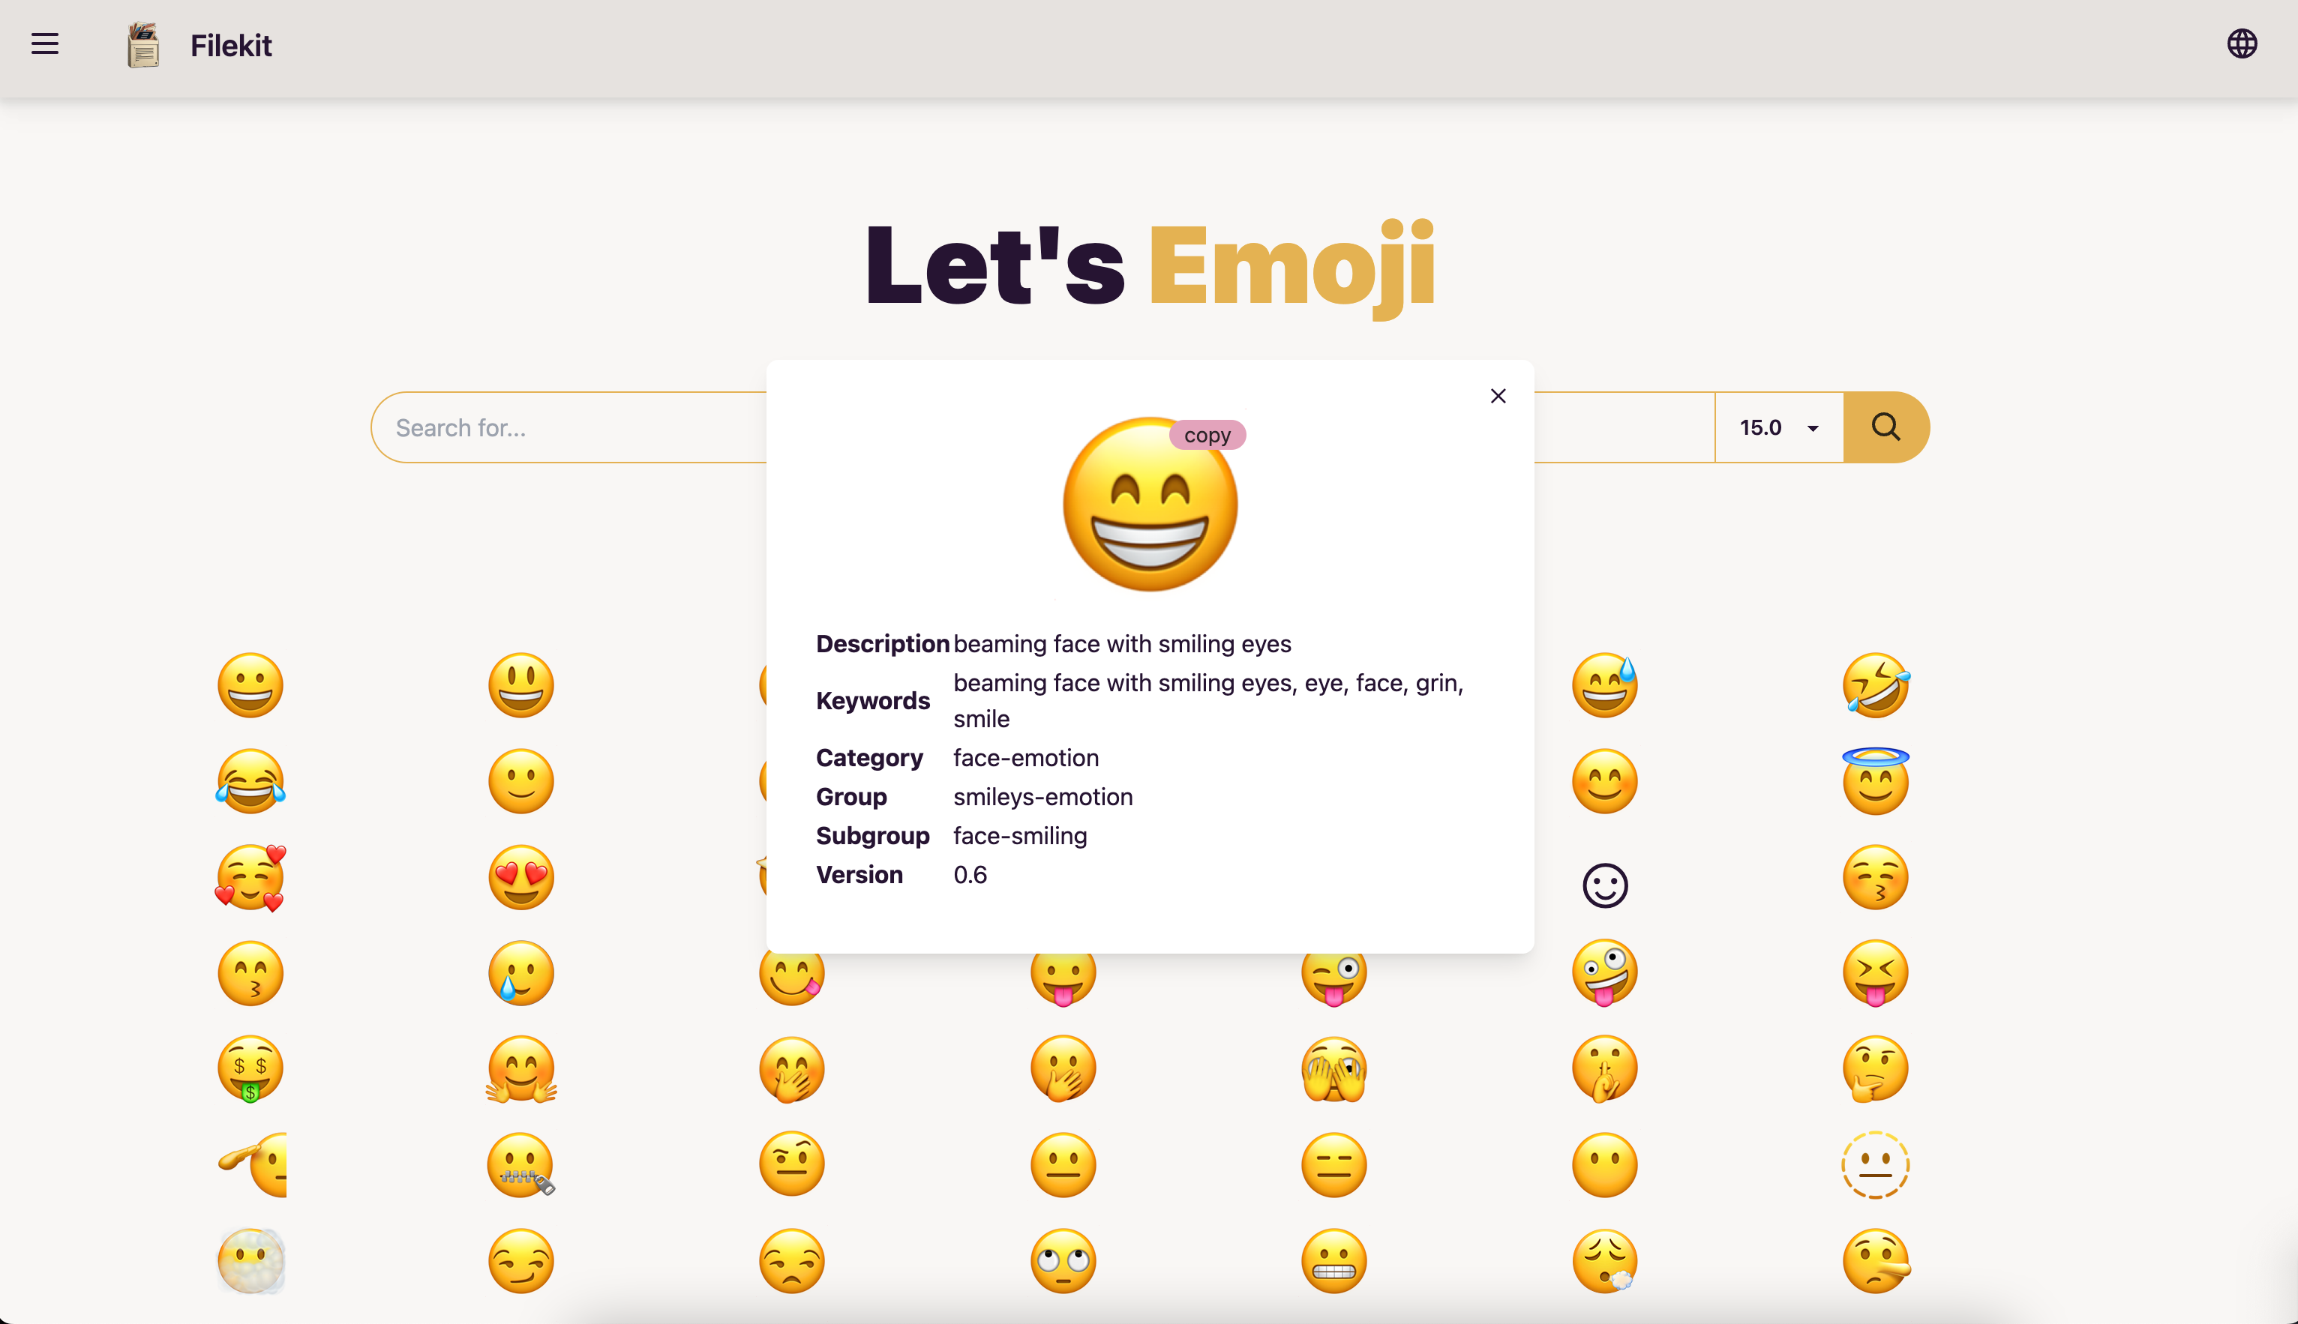Click the zipper-mouth face emoji
2298x1324 pixels.
click(521, 1165)
